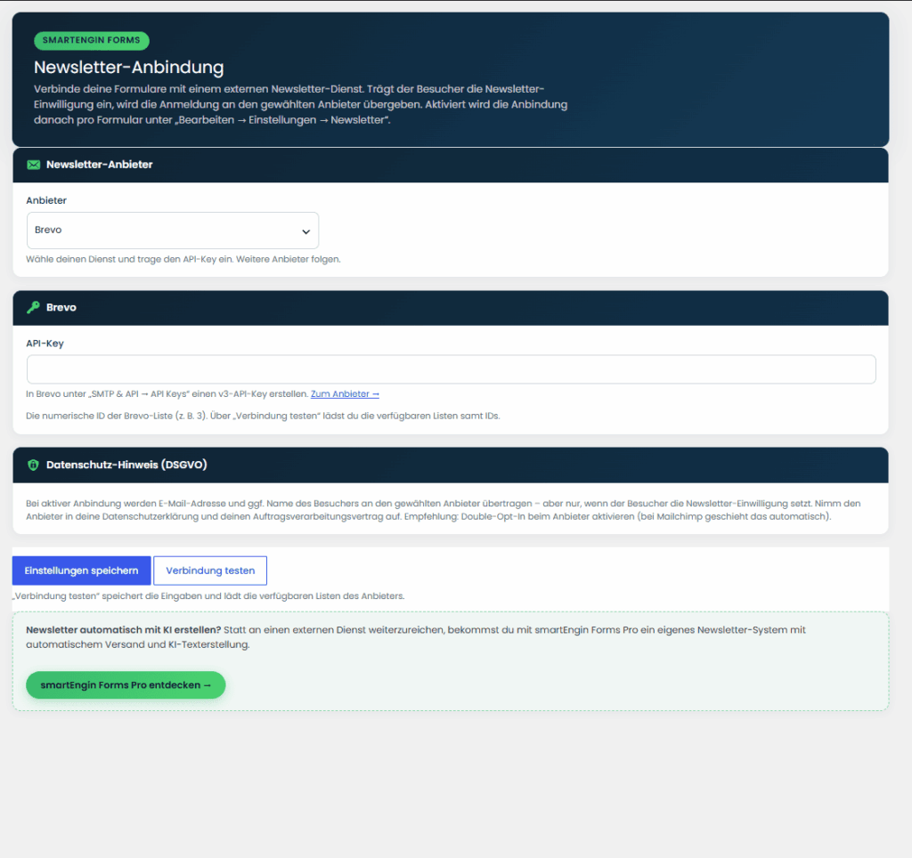Click the "Anbieter" field label

point(46,200)
